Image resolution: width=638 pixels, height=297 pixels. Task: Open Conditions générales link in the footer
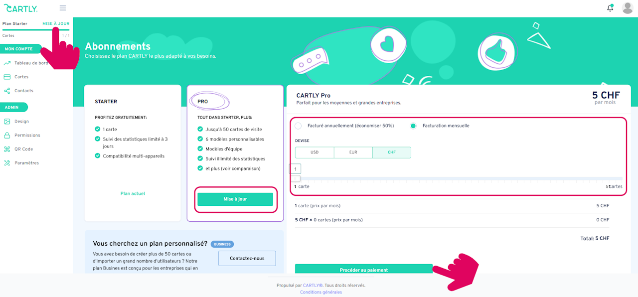(321, 293)
